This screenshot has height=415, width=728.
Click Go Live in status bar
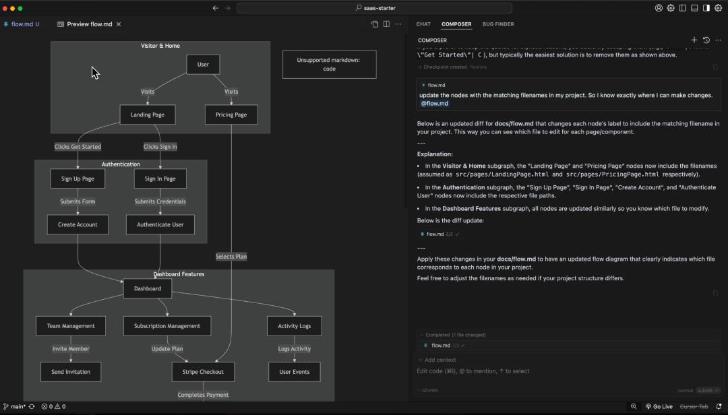659,406
